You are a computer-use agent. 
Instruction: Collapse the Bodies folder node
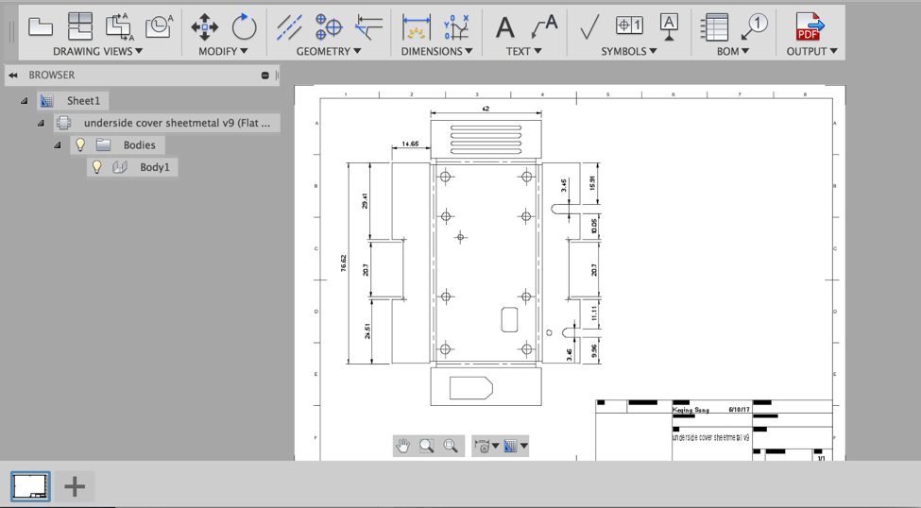(x=58, y=145)
